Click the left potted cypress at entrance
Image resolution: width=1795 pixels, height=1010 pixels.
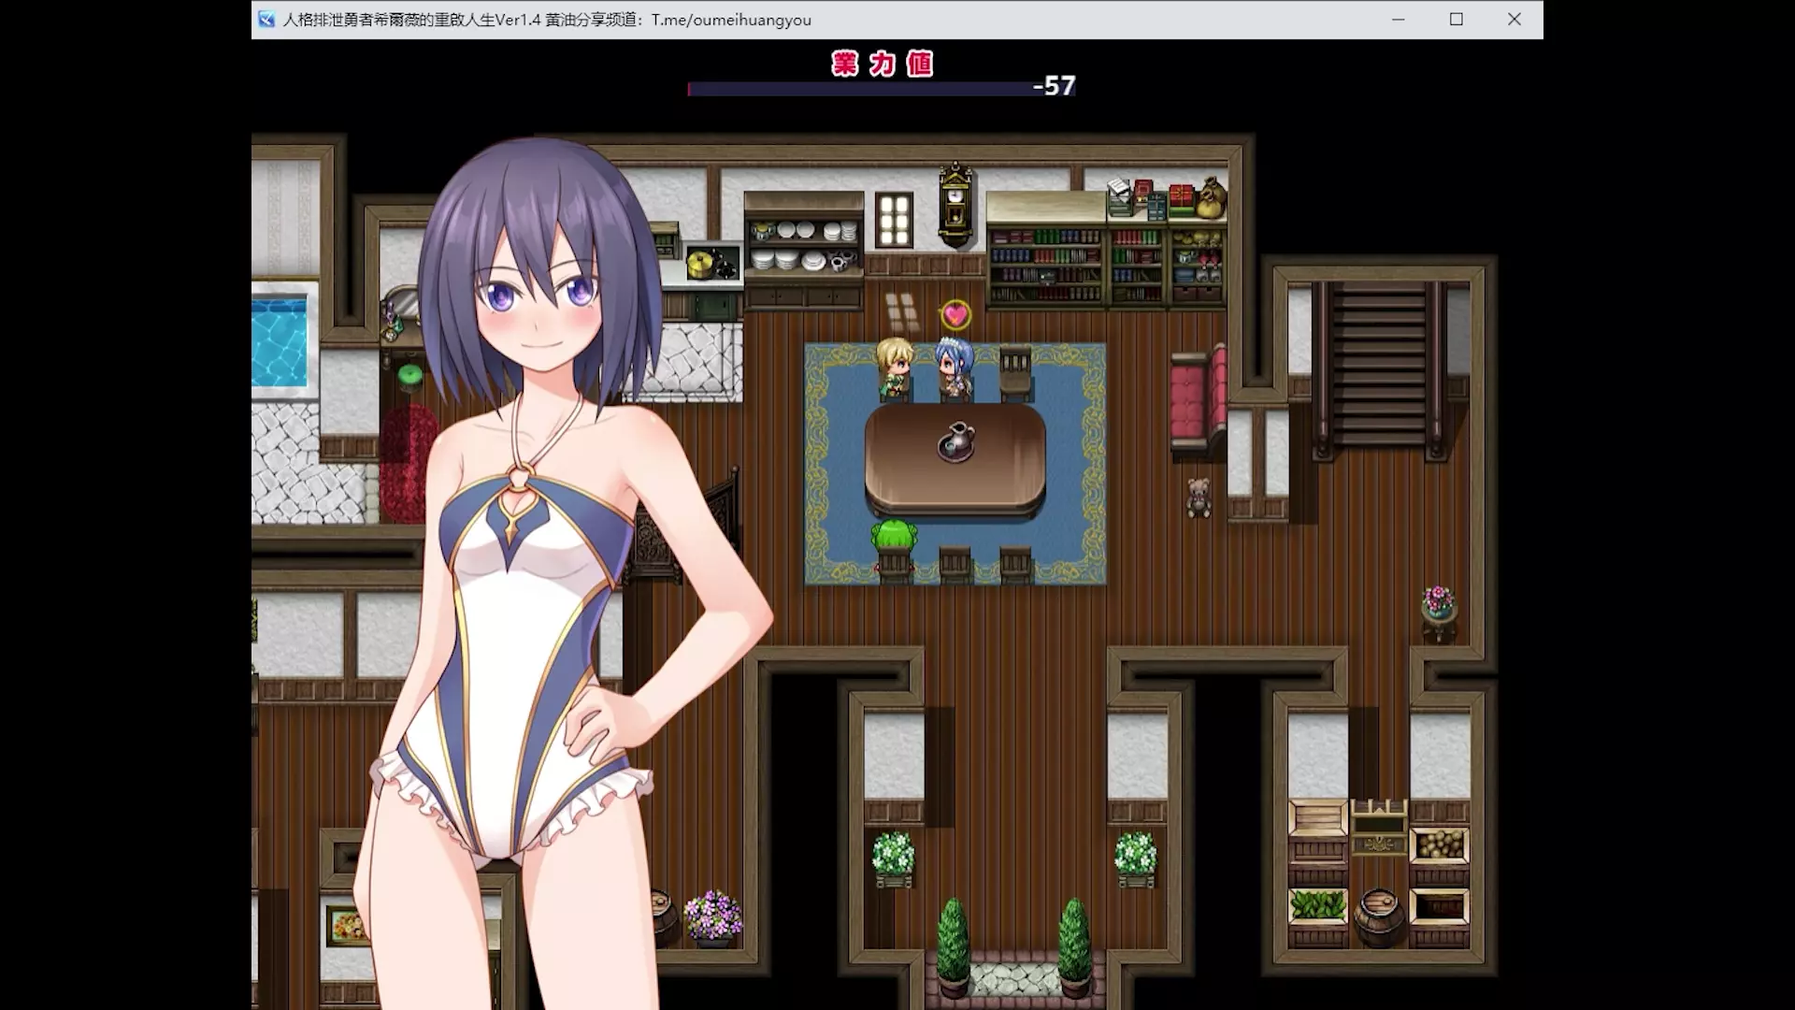click(x=953, y=943)
